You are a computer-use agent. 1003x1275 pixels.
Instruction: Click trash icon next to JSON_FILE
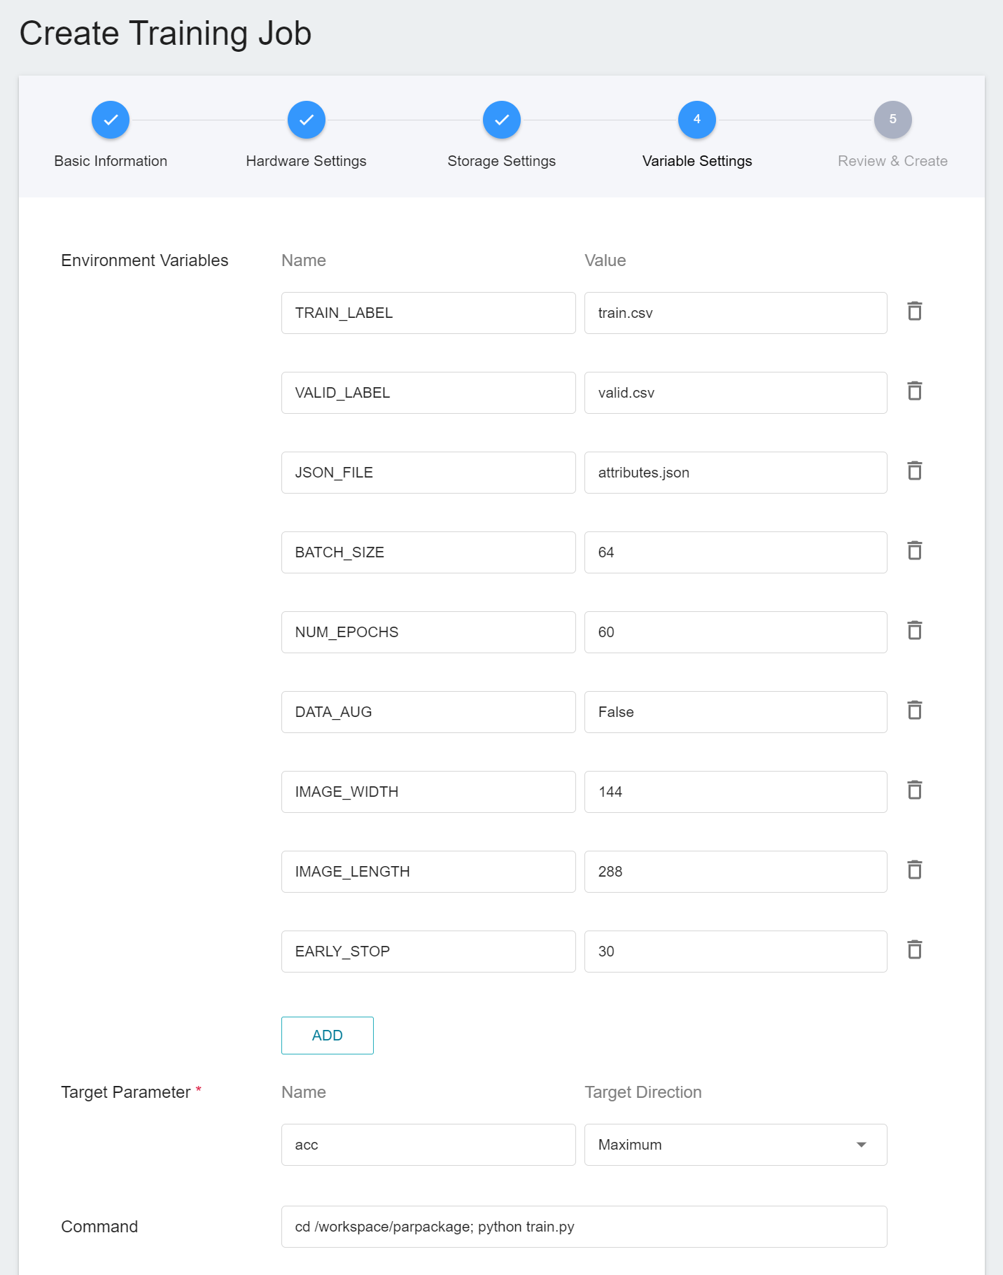click(x=914, y=471)
